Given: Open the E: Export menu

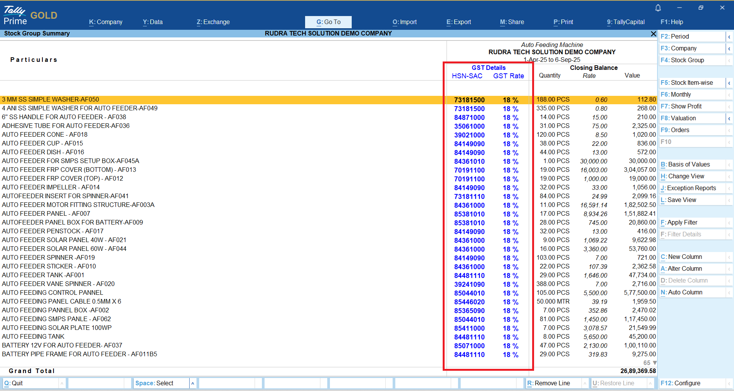Looking at the screenshot, I should [458, 22].
